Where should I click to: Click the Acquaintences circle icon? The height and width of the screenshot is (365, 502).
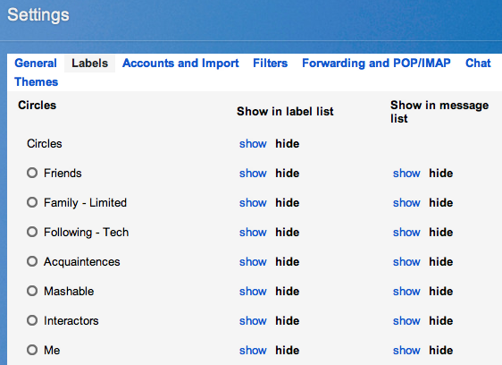click(x=32, y=261)
